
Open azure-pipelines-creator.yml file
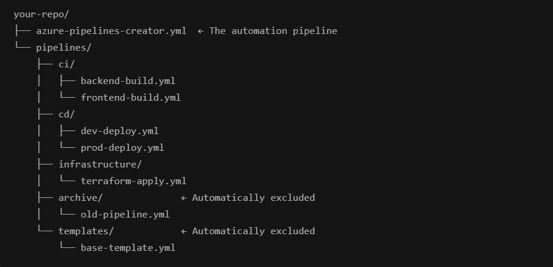click(x=110, y=31)
